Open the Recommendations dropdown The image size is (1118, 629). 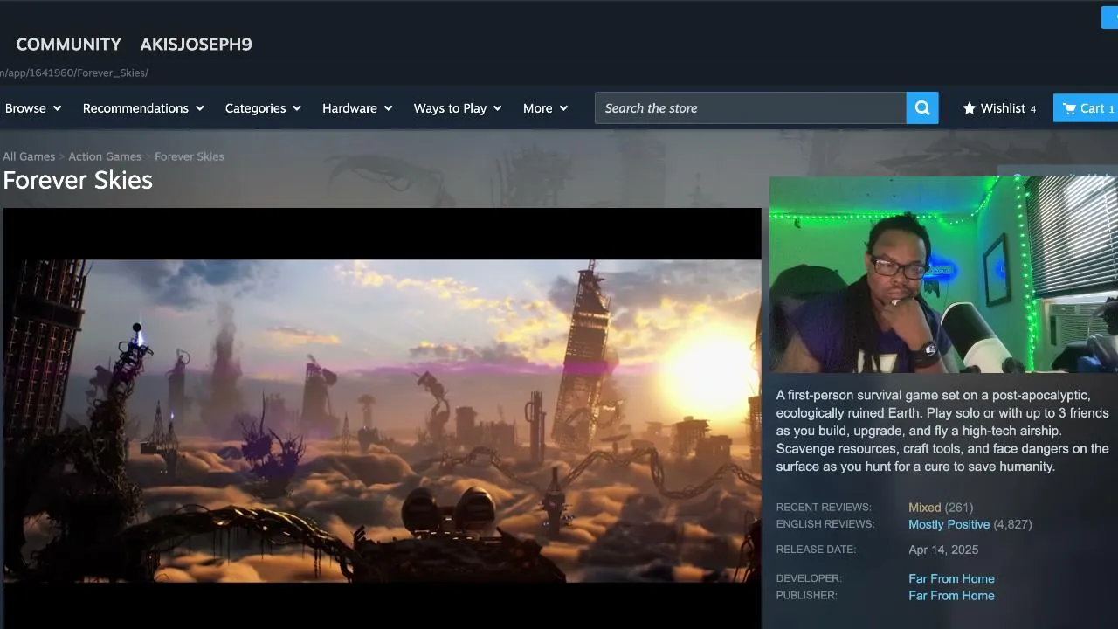[143, 108]
